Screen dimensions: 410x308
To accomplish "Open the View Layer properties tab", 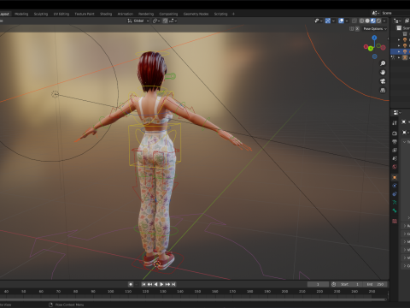I will tap(395, 150).
